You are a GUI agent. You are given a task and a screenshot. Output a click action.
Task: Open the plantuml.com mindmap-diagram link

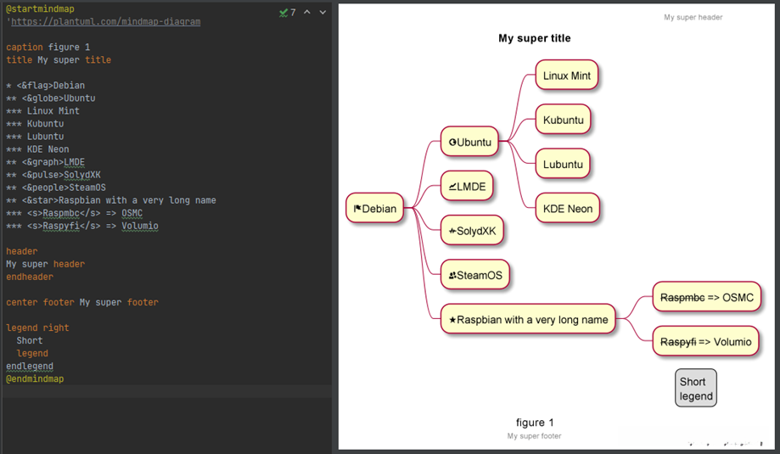[105, 21]
